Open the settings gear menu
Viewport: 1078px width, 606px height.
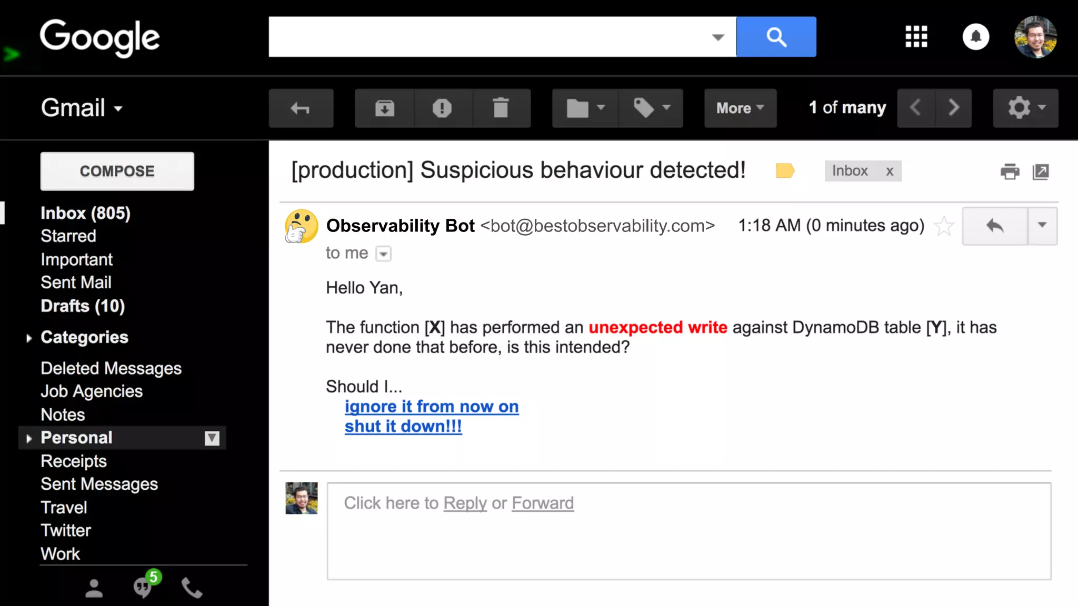pyautogui.click(x=1026, y=108)
